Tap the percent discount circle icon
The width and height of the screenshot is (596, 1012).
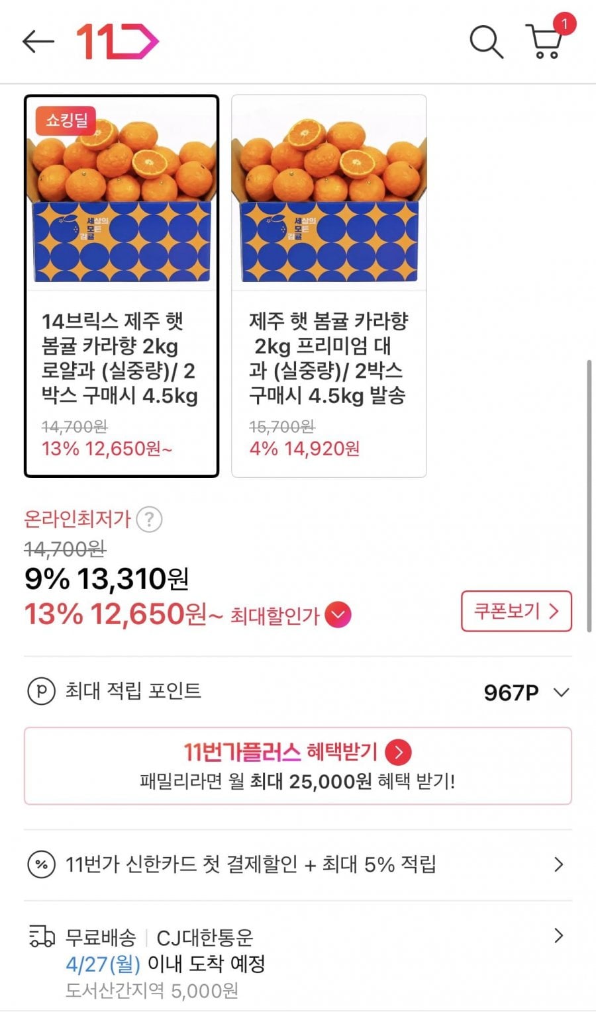click(x=41, y=864)
